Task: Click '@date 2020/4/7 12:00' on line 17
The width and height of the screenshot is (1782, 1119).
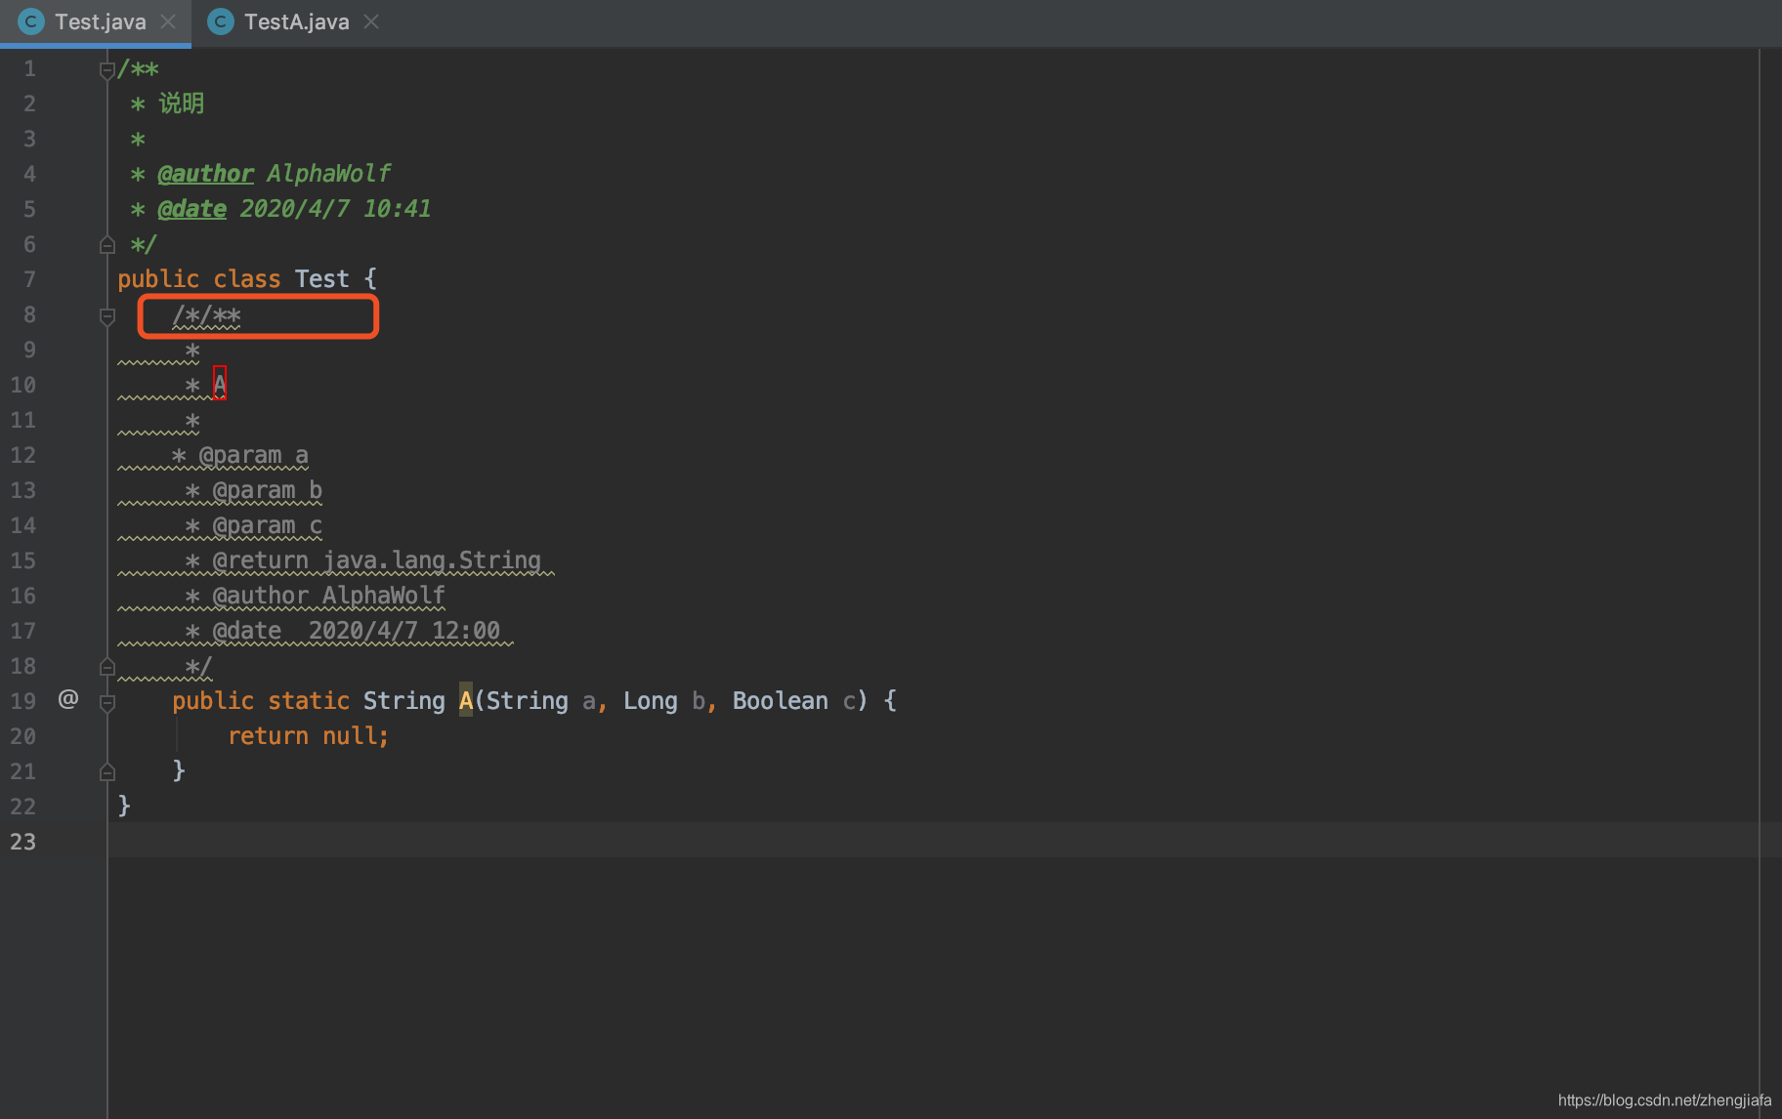Action: coord(356,631)
